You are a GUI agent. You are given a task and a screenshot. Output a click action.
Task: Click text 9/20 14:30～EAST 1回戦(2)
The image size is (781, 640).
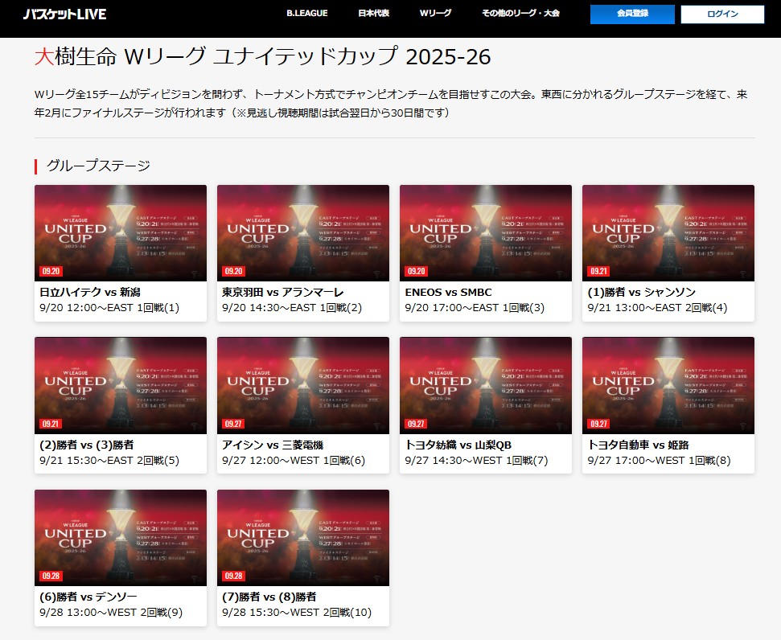tap(292, 308)
